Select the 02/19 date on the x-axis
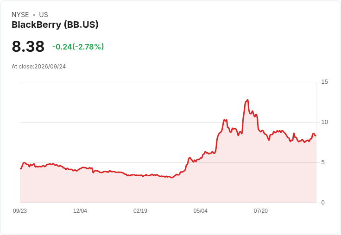341x235 pixels. 140,211
